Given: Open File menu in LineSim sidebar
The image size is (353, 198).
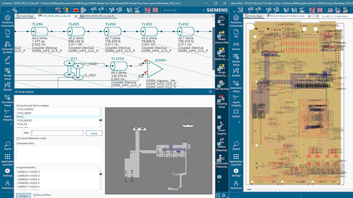Looking at the screenshot, I should coord(8,33).
